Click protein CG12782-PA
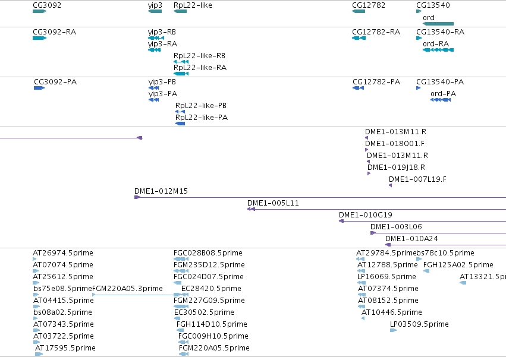This screenshot has height=357, width=506. [358, 88]
